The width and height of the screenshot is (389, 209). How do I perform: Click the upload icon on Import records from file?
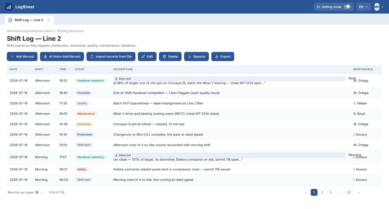pos(92,57)
